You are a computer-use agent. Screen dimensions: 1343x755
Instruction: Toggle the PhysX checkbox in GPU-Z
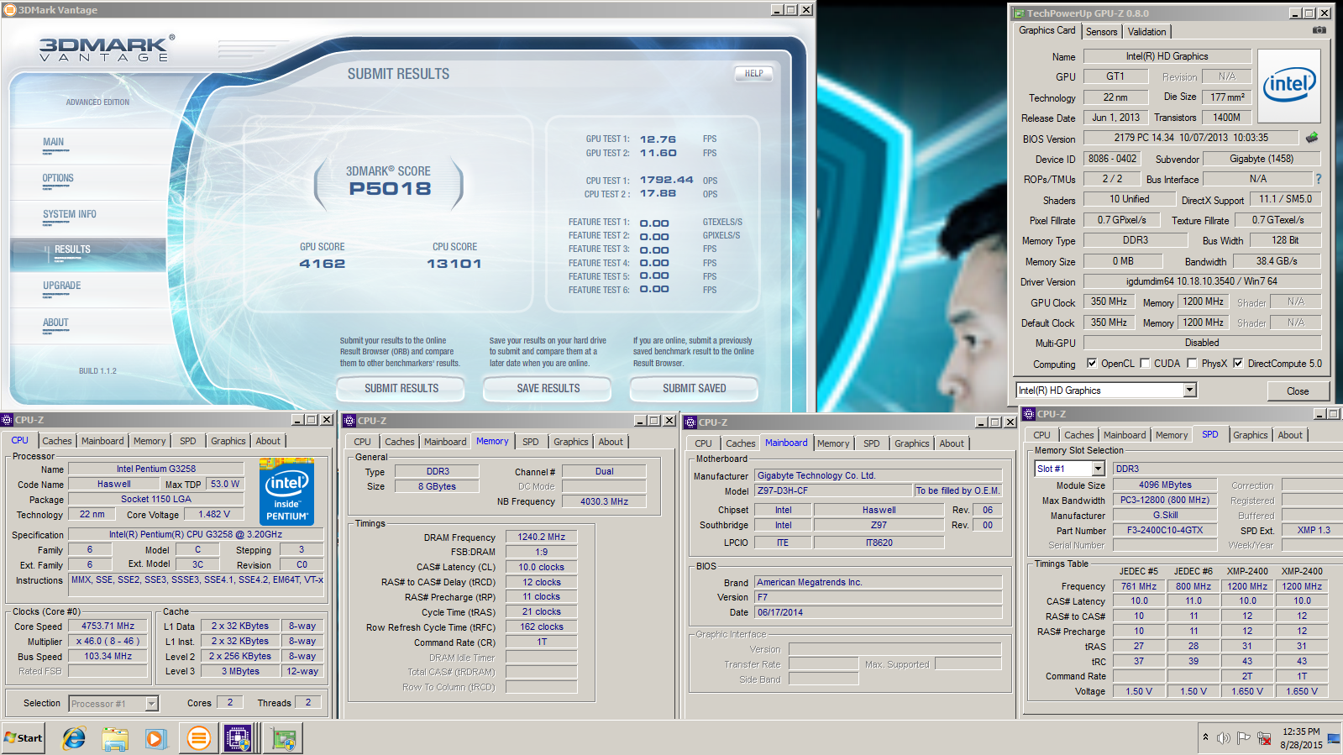pos(1192,364)
